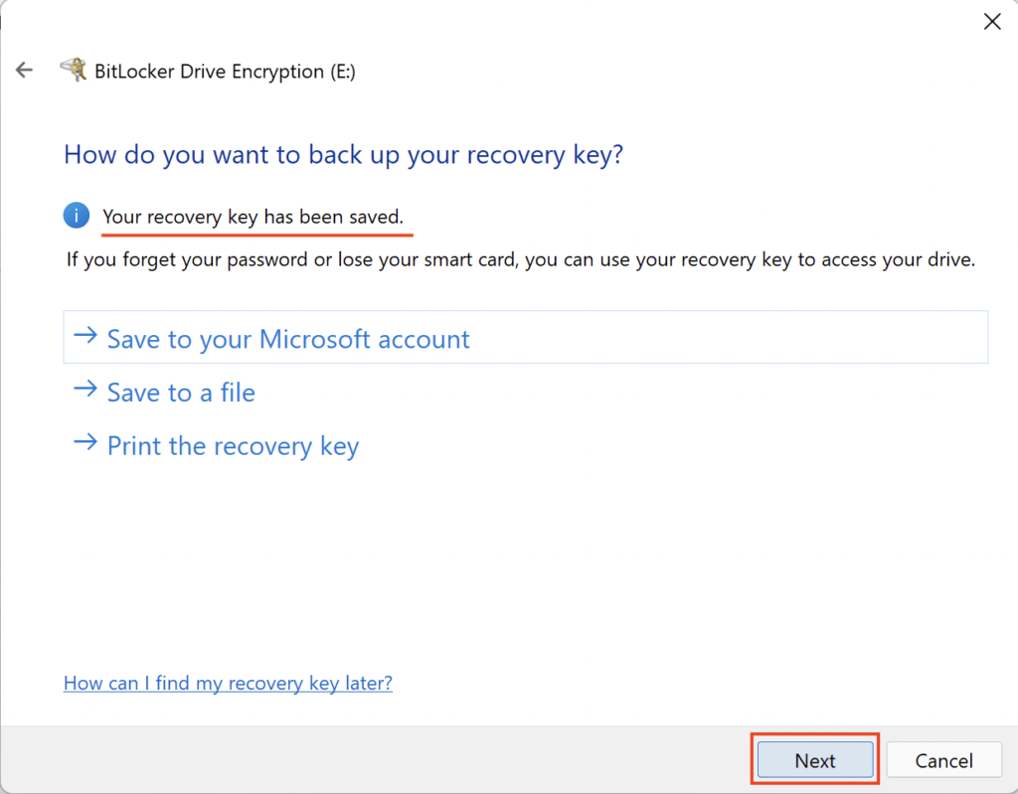Pick the Print the recovery key option

(233, 445)
